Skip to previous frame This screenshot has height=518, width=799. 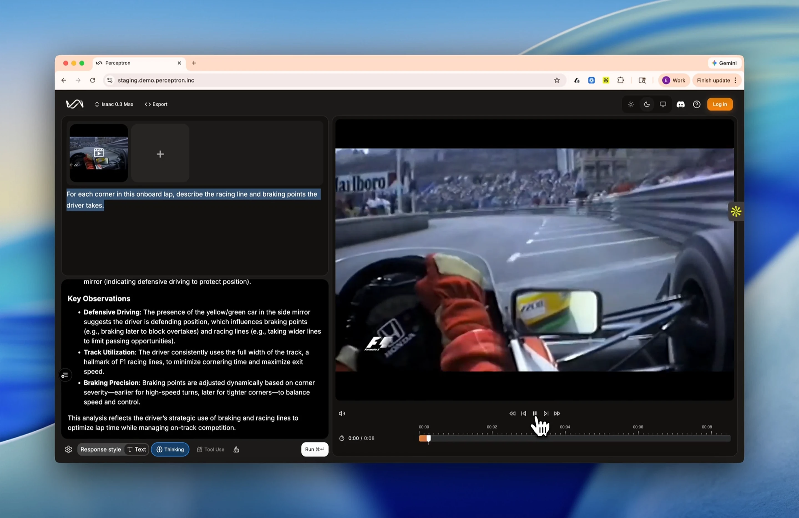click(x=524, y=414)
